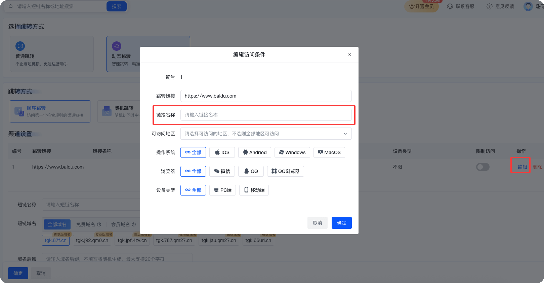This screenshot has width=544, height=283.
Task: Select the 随机跳转 mode
Action: tap(119, 111)
